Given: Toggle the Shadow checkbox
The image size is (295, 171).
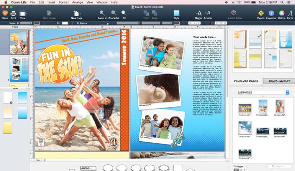Looking at the screenshot, I should tap(78, 23).
